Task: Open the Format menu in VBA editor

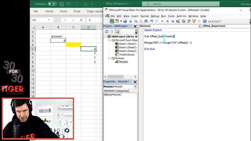Action: pyautogui.click(x=144, y=16)
